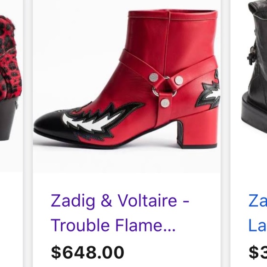
Task: Click the metal charm on the black boot
Action: pos(251,55)
